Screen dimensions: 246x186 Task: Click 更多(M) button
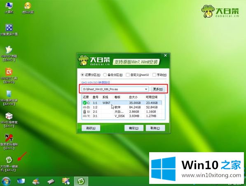point(158,89)
